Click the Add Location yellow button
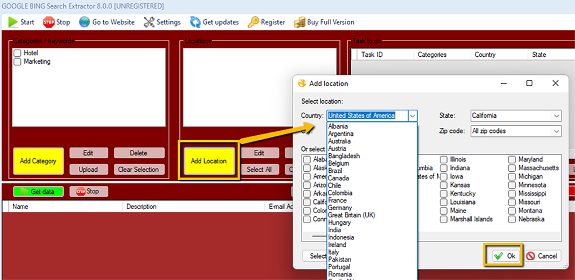Viewport: 575px width, 280px height. pyautogui.click(x=209, y=161)
